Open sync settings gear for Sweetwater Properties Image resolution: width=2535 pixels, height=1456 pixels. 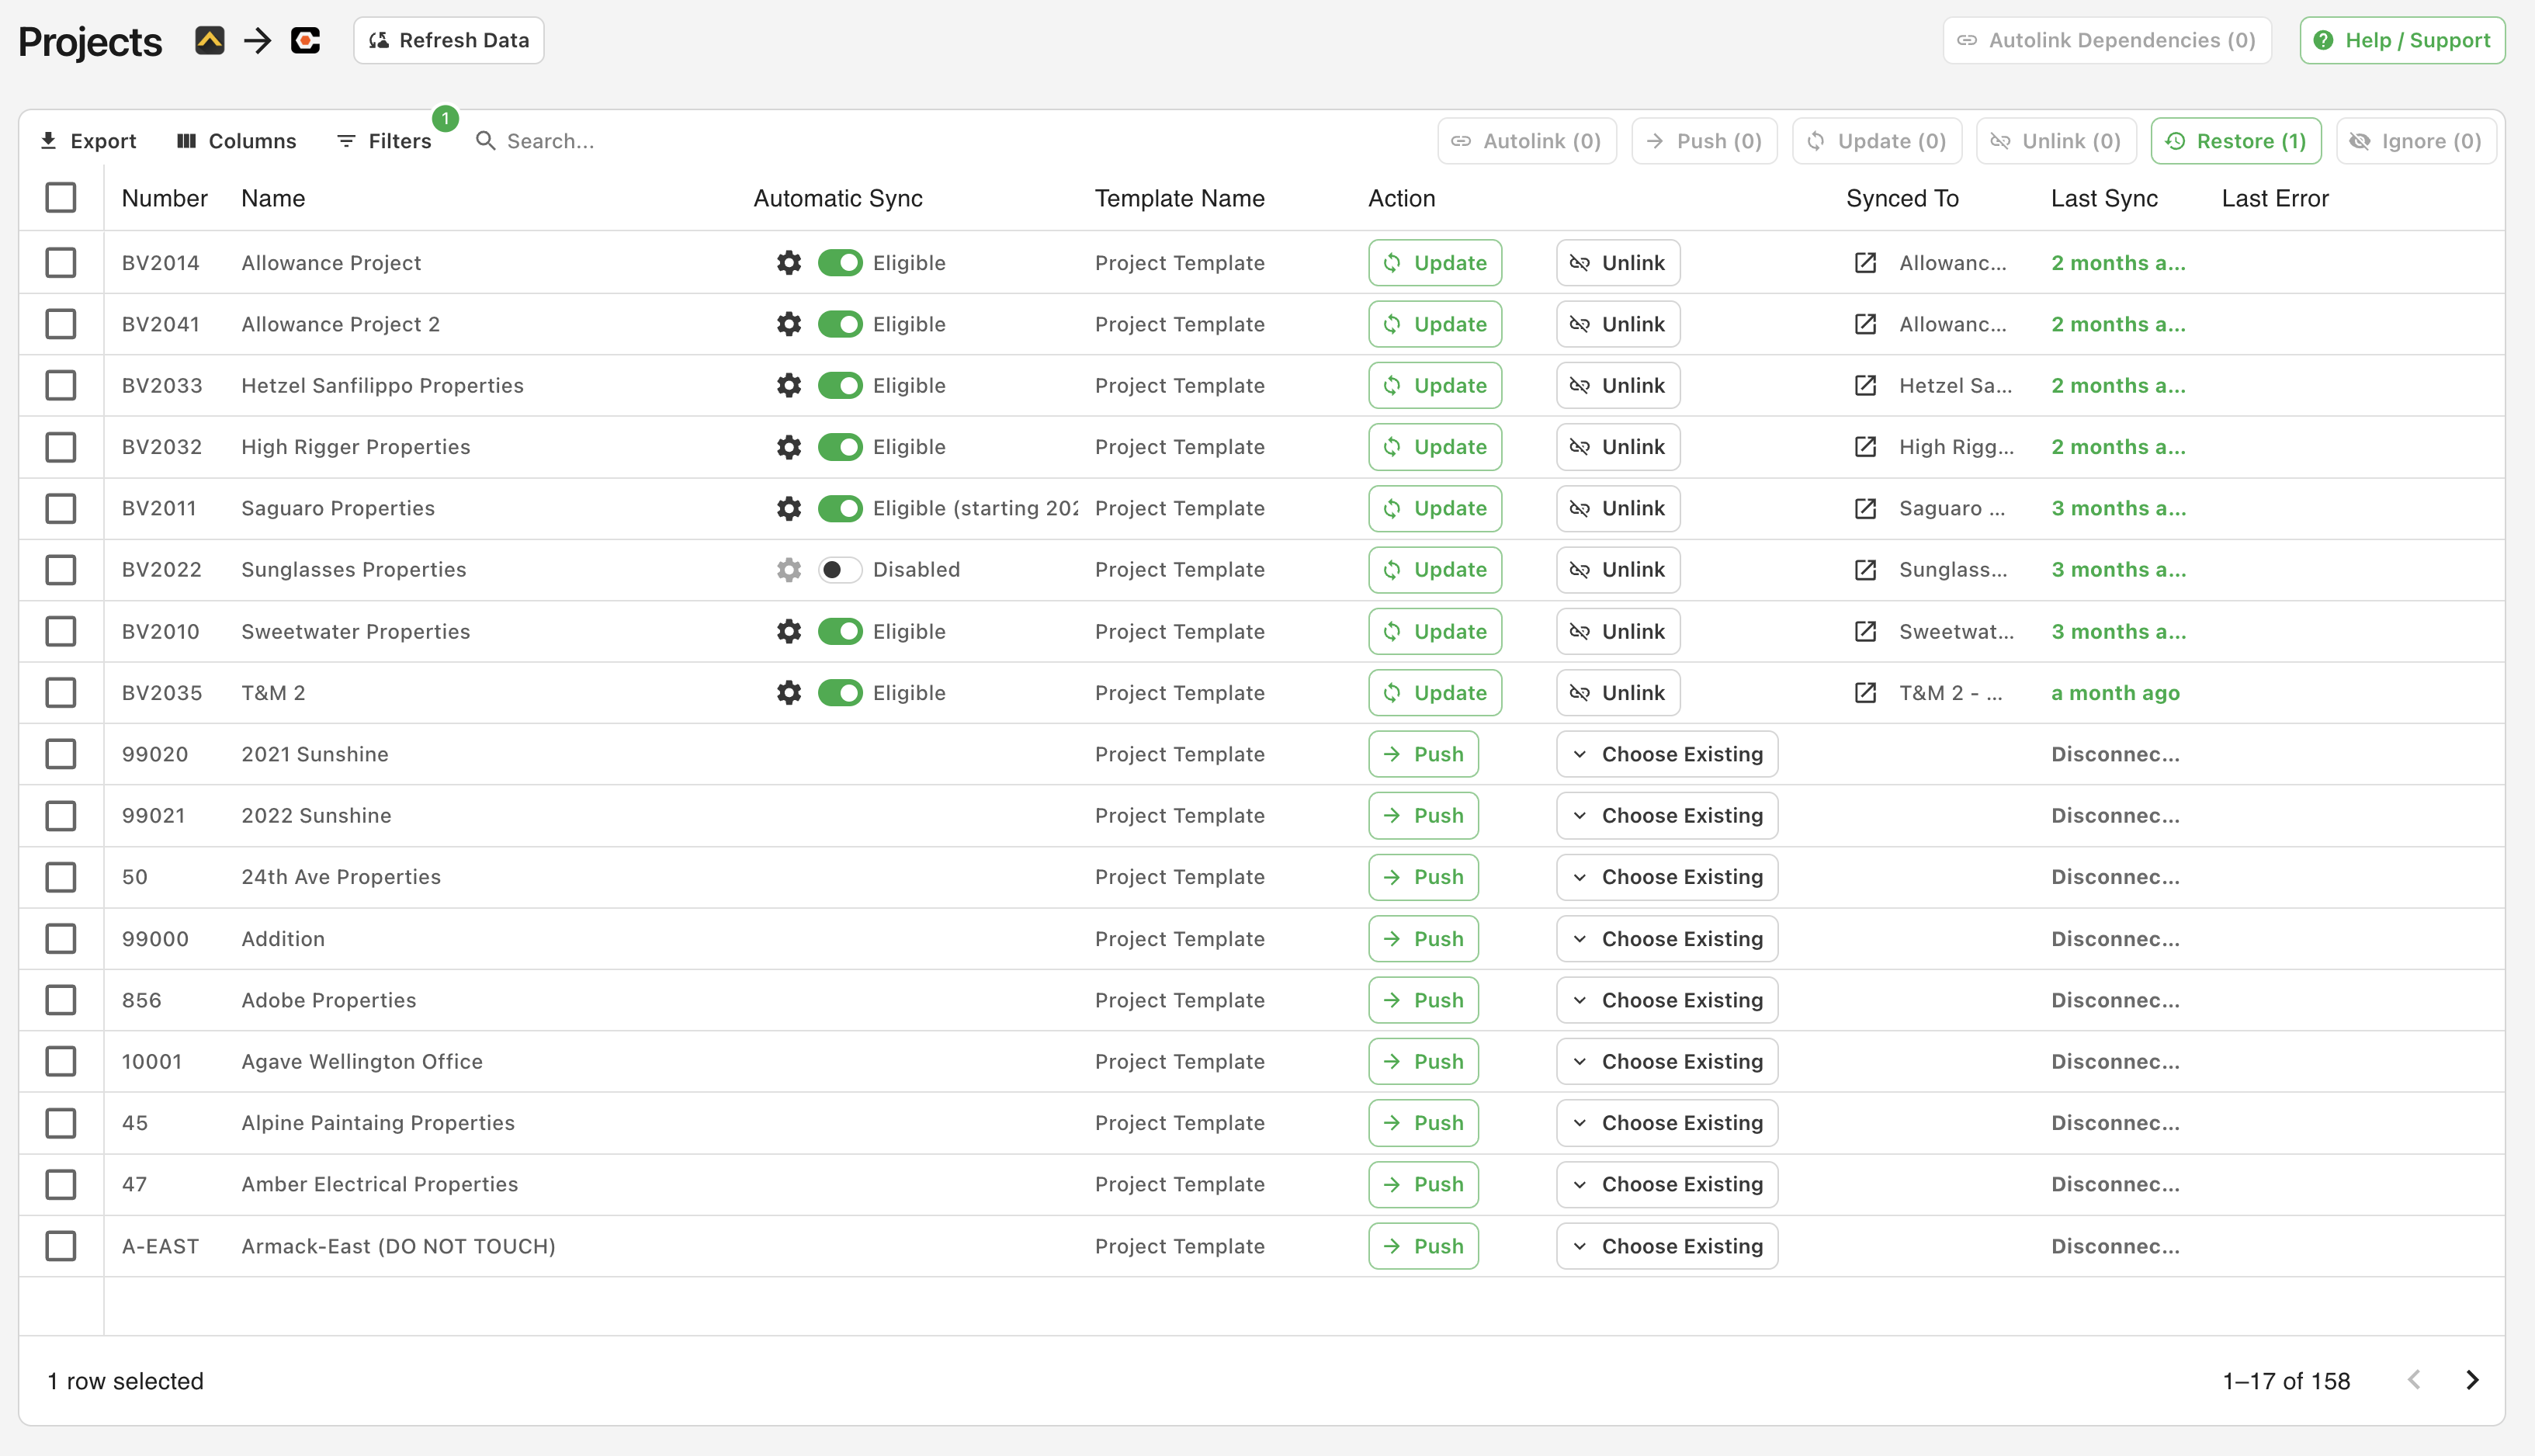(789, 632)
